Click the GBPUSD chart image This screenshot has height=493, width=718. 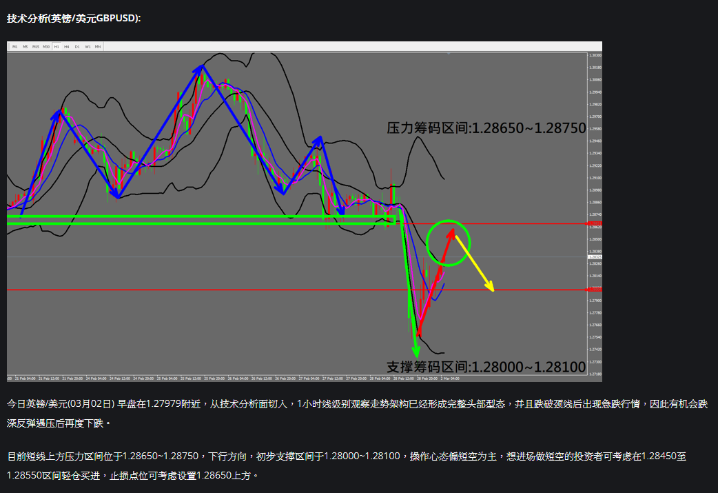click(x=305, y=212)
